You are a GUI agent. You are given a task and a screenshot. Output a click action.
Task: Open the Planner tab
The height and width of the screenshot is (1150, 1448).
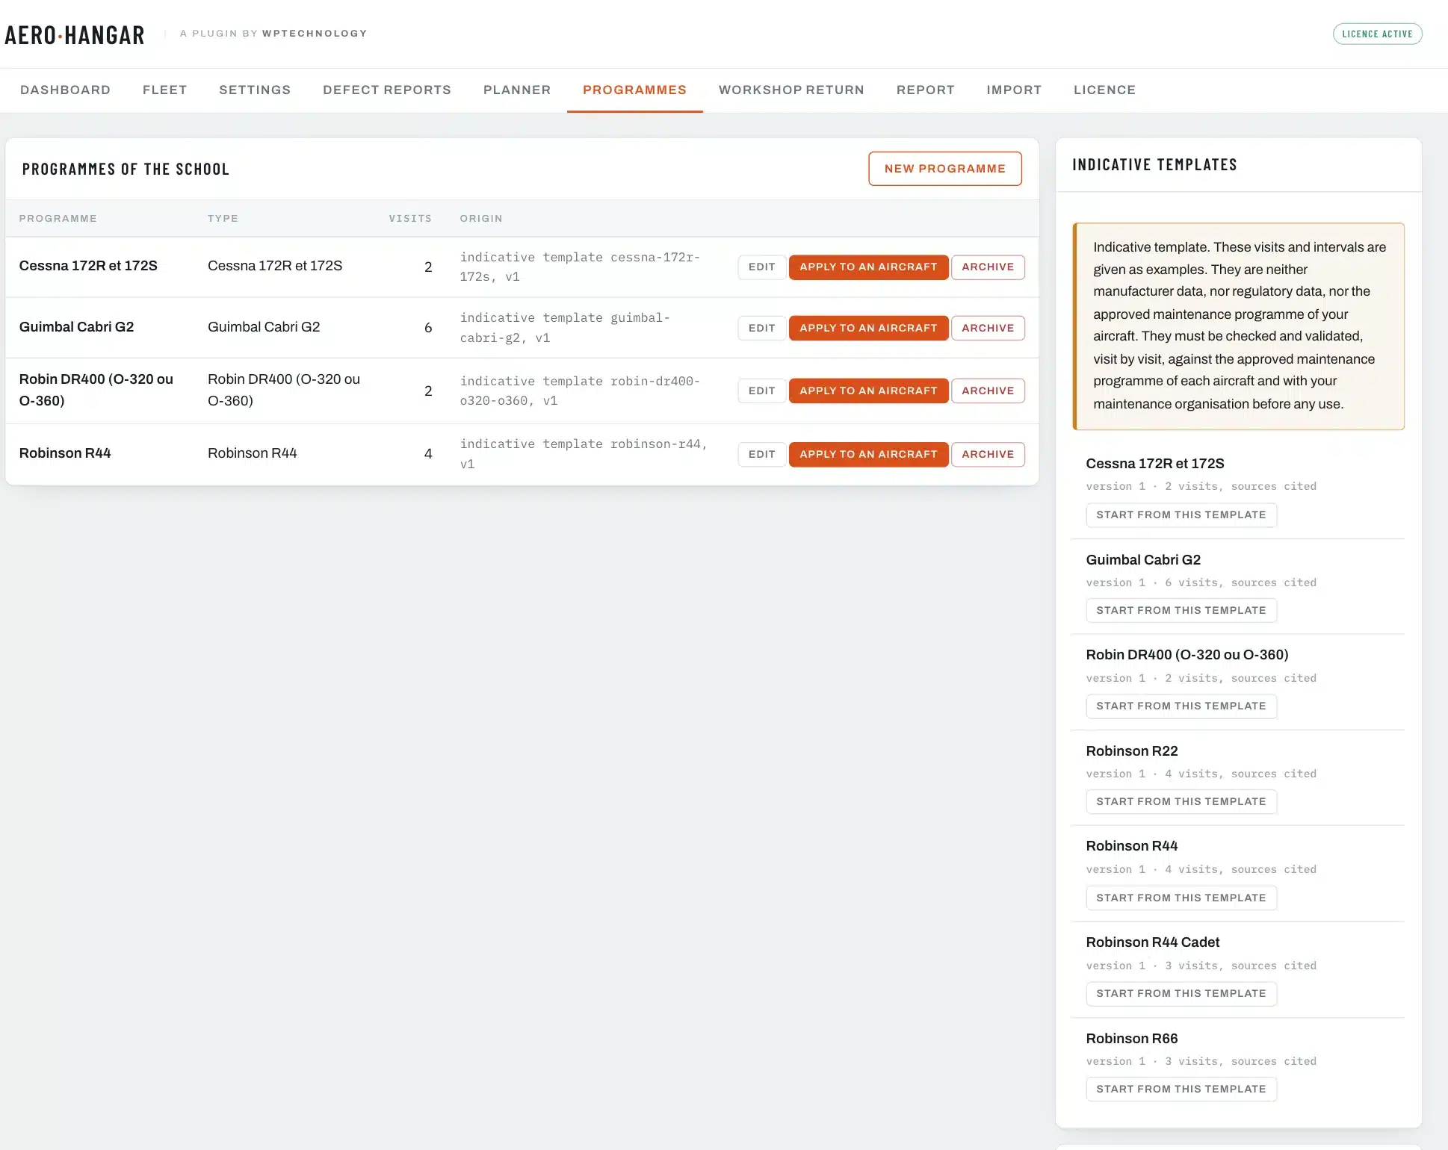pyautogui.click(x=517, y=90)
